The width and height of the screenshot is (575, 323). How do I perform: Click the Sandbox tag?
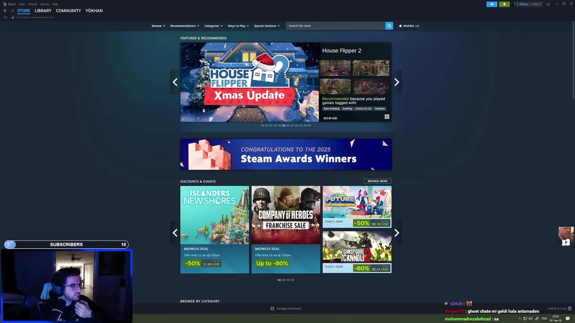(380, 109)
